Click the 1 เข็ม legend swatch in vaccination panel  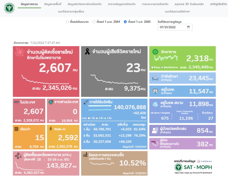click(x=89, y=118)
